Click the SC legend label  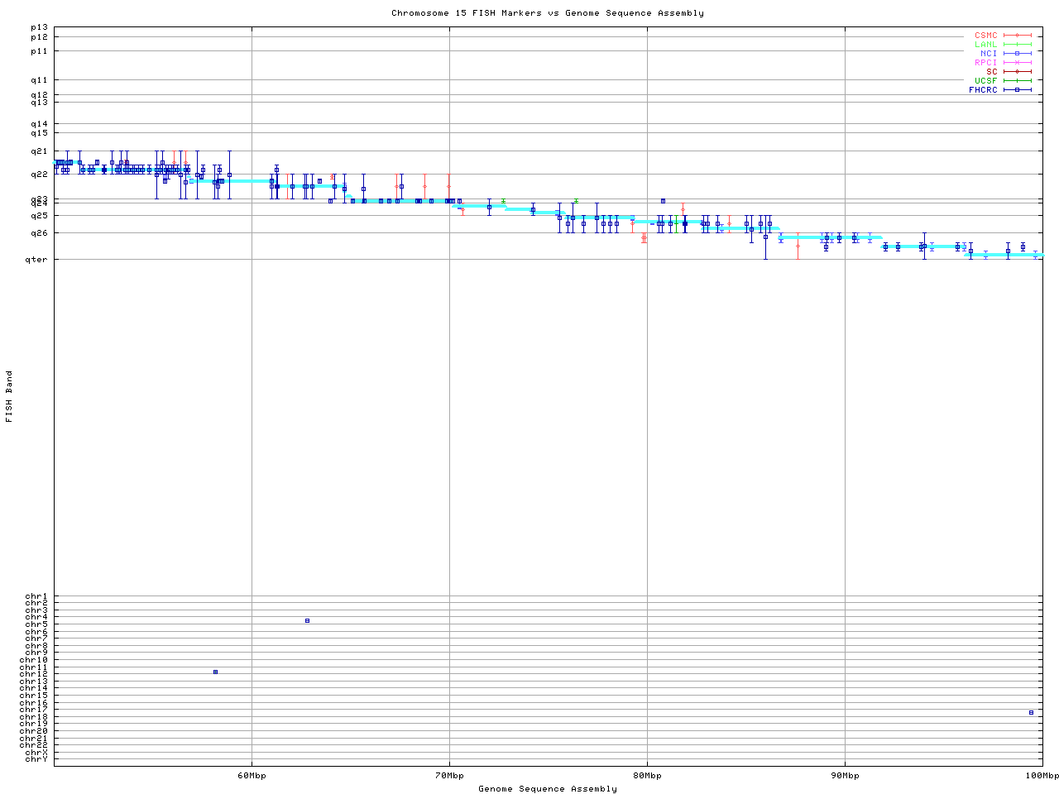coord(991,72)
